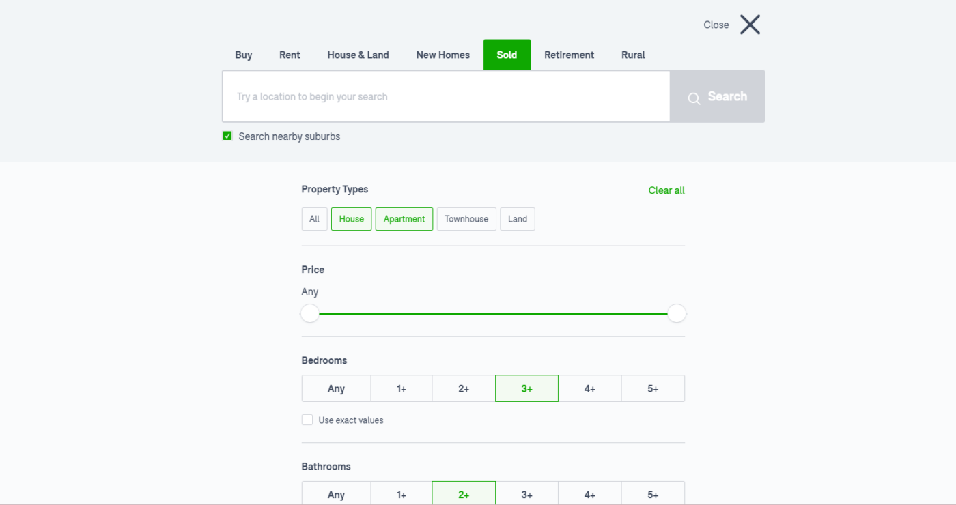Toggle the Land property type
The image size is (956, 505).
click(517, 219)
